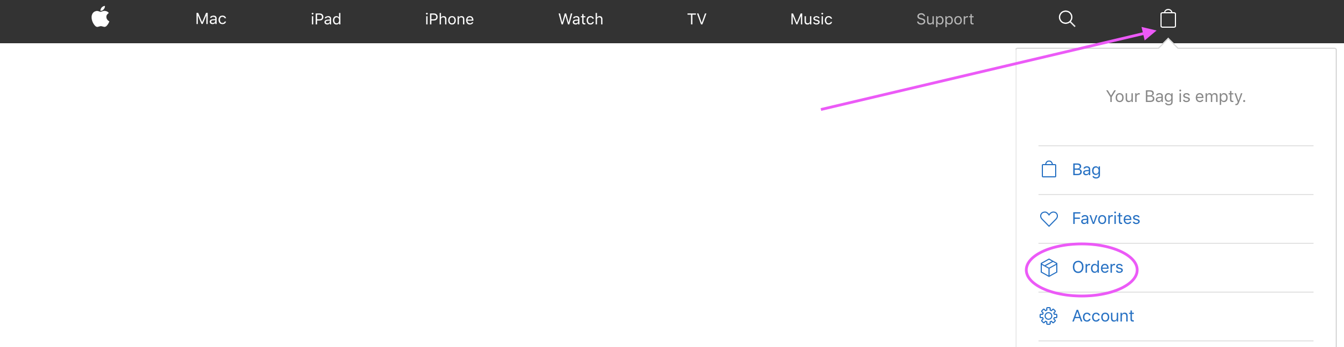Click the Apple logo icon
This screenshot has height=347, width=1344.
click(x=100, y=17)
